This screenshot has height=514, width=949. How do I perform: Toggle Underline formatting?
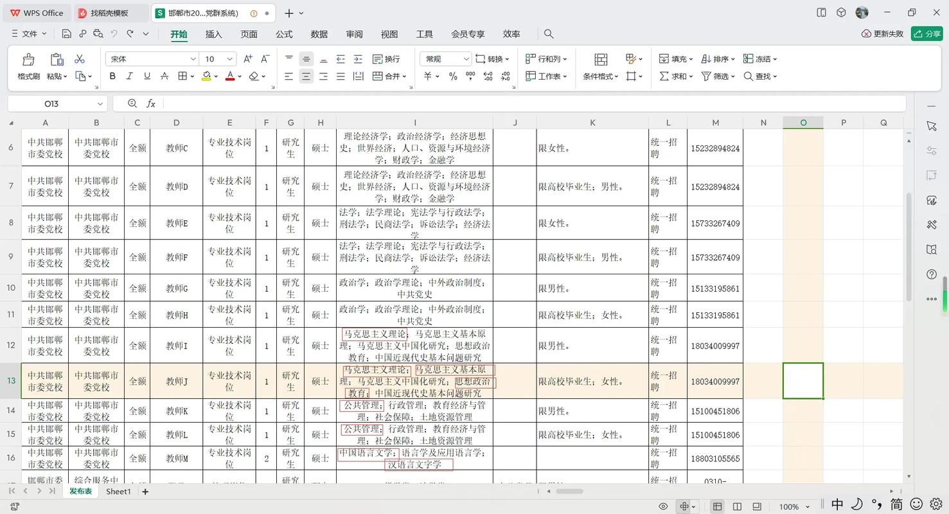[147, 76]
